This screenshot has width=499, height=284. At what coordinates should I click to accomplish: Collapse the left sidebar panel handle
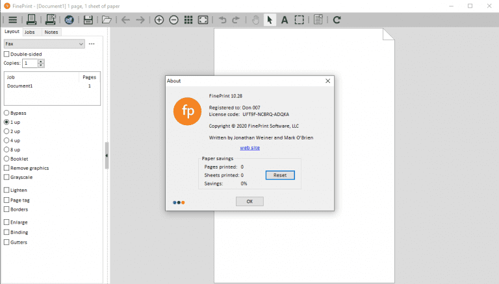click(107, 156)
